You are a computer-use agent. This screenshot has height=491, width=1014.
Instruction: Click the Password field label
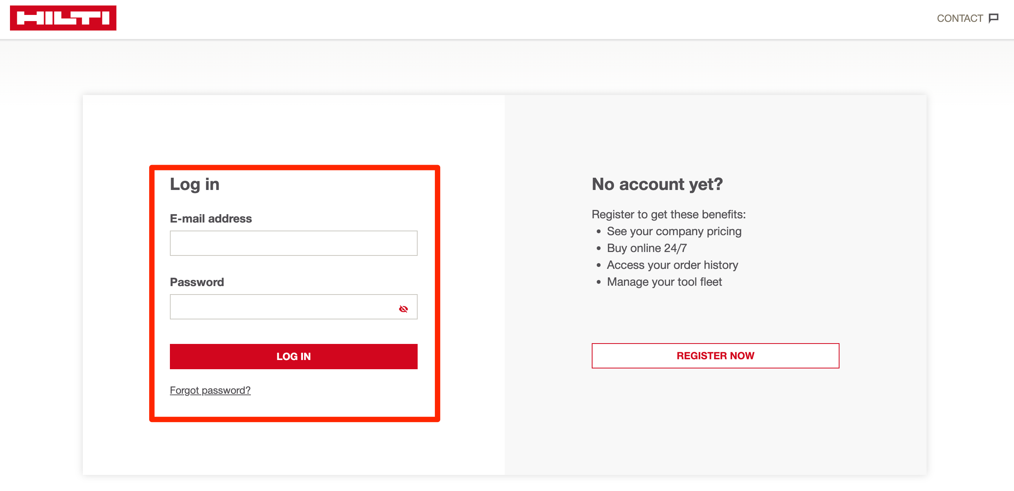(197, 282)
